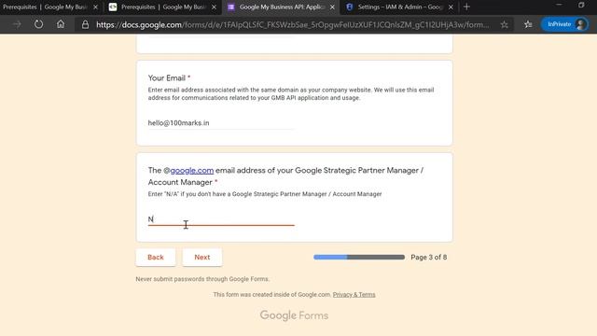
Task: Reload the page with the refresh icon
Action: pyautogui.click(x=38, y=24)
